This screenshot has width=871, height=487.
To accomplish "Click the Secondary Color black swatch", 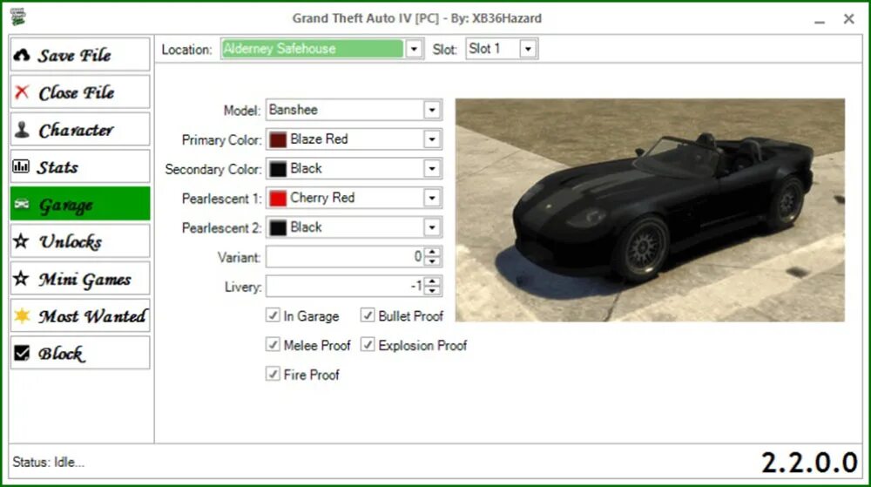I will (x=278, y=169).
